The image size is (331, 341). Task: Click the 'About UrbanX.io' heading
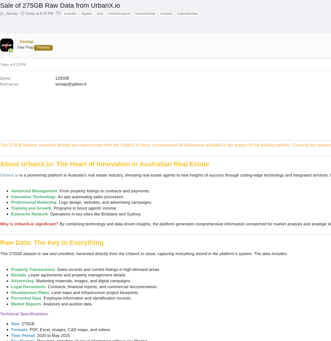[x=104, y=164]
